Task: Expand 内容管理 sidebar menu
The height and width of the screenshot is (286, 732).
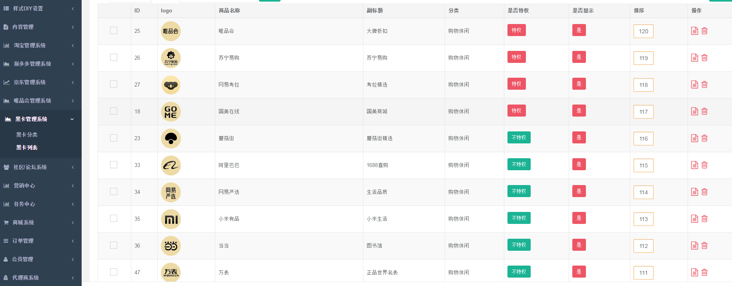Action: pos(41,27)
